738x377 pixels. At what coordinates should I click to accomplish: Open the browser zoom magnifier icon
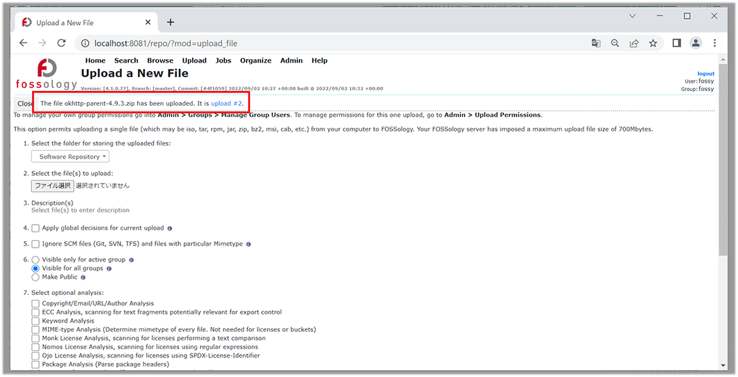point(615,43)
